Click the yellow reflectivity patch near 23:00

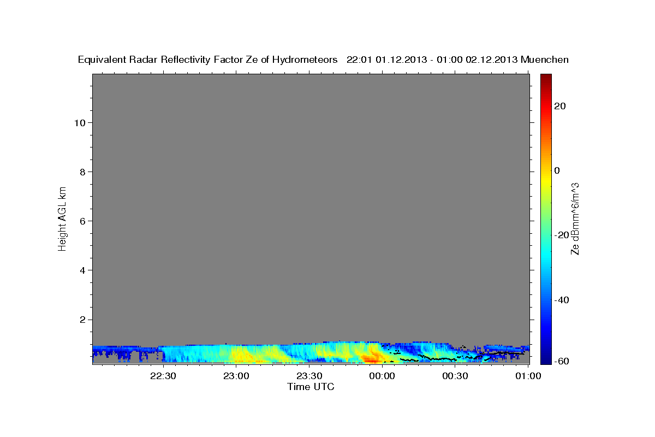[245, 355]
